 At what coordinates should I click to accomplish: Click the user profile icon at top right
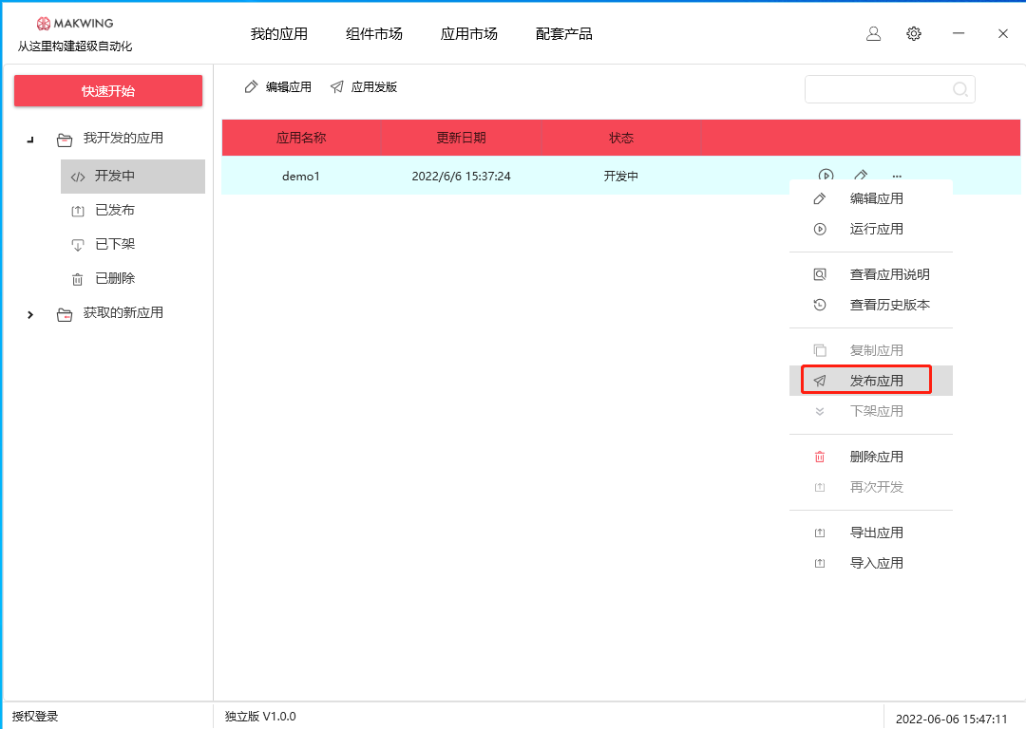coord(873,33)
